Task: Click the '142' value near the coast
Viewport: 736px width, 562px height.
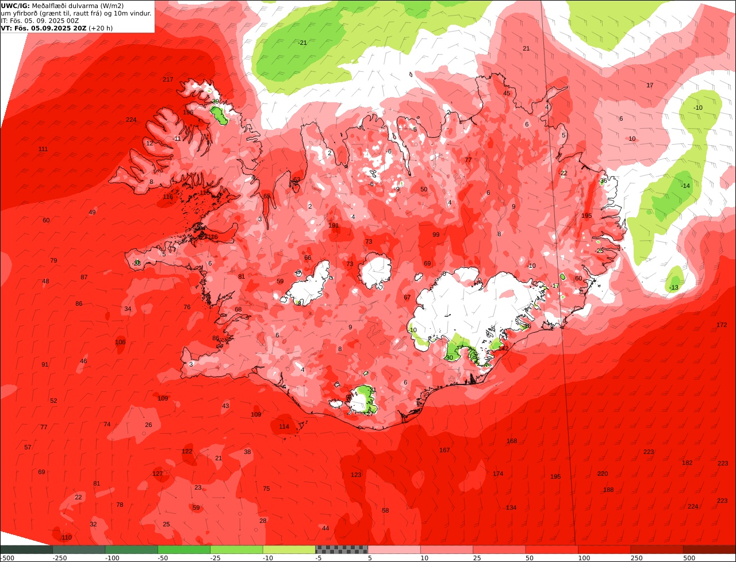Action: point(504,348)
